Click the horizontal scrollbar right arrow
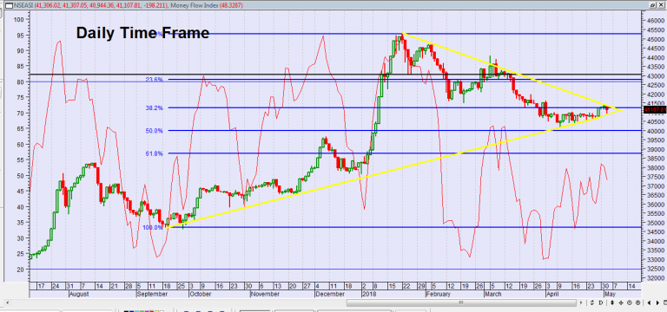Image resolution: width=667 pixels, height=312 pixels. 581,302
